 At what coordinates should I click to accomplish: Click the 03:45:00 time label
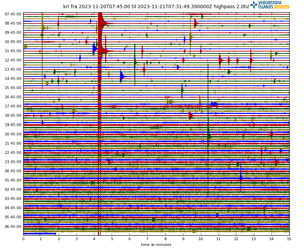13,199
